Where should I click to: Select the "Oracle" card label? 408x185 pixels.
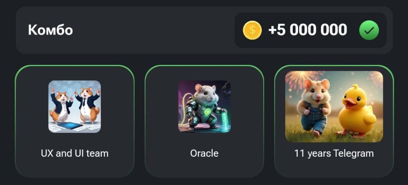(x=204, y=153)
